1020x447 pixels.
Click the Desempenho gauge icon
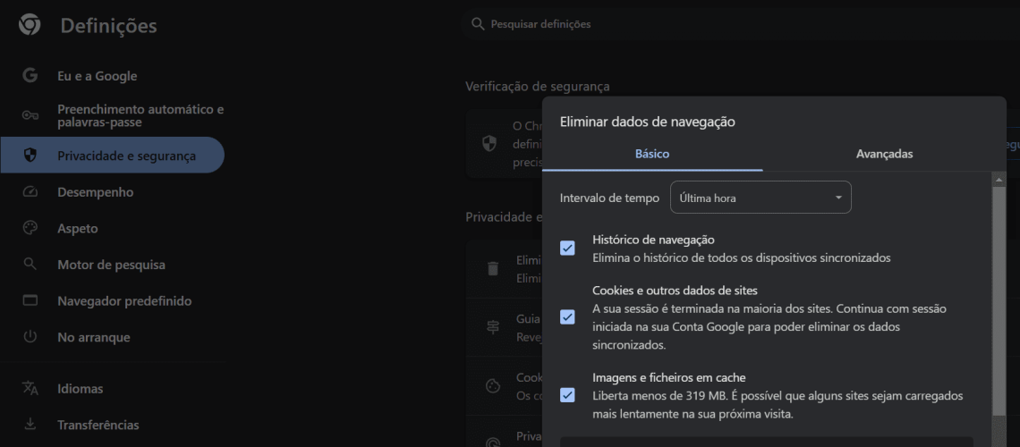(30, 192)
